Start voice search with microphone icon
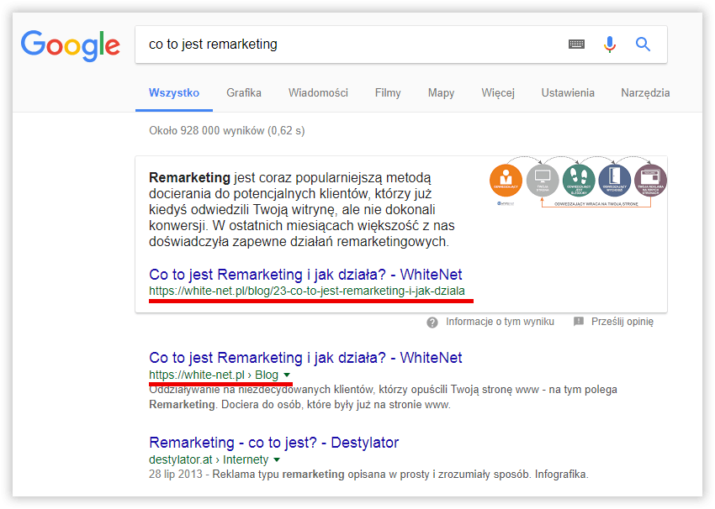The height and width of the screenshot is (509, 715). [610, 45]
